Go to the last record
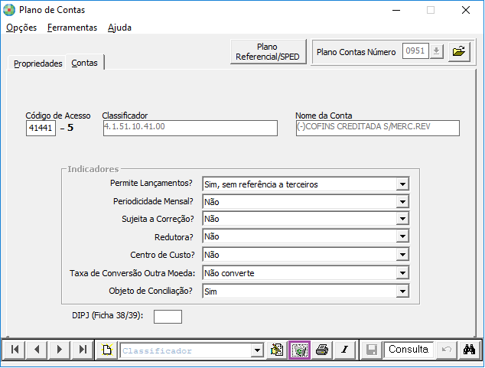The image size is (485, 368). click(x=83, y=350)
